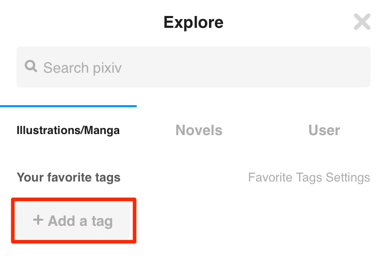The width and height of the screenshot is (387, 264).
Task: Focus the Search pixiv input field
Action: (193, 67)
